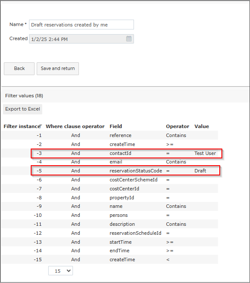Click the Filter instance column header

click(x=22, y=126)
